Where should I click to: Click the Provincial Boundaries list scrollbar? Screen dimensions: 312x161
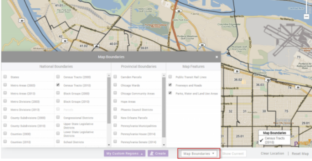[164, 107]
